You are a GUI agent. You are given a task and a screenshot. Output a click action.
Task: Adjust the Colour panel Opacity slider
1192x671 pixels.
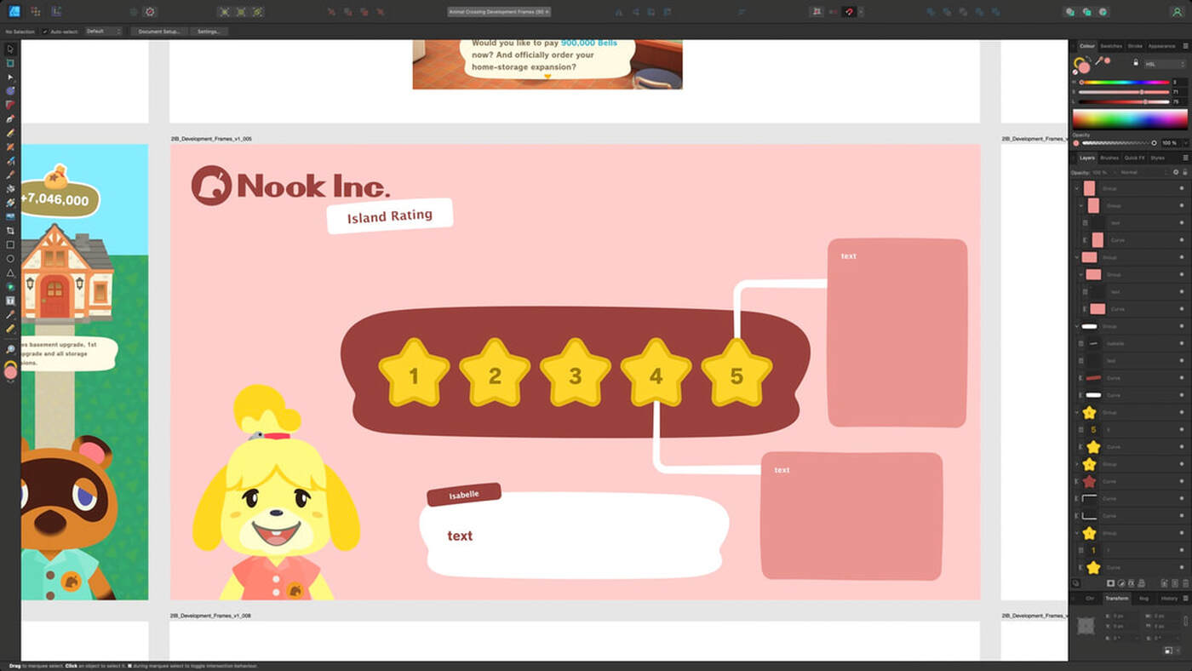click(x=1119, y=143)
